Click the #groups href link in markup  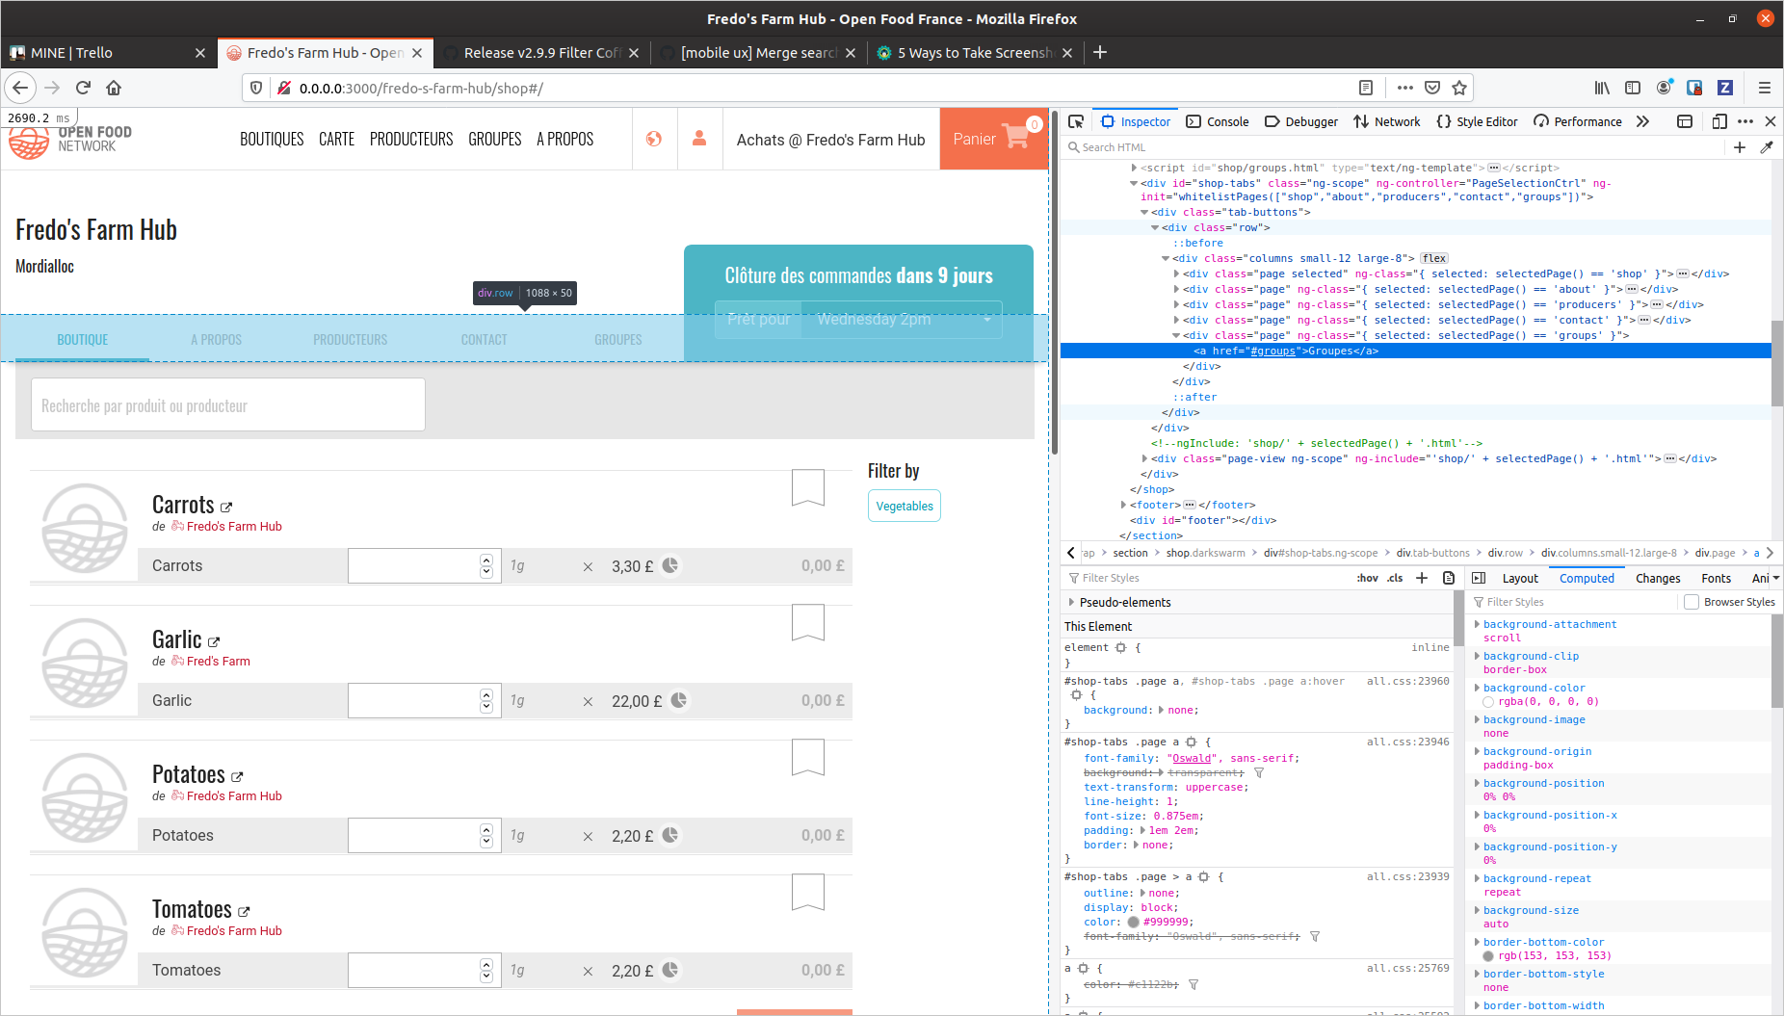(x=1272, y=351)
